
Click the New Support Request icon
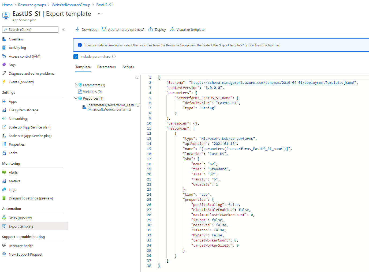4,254
